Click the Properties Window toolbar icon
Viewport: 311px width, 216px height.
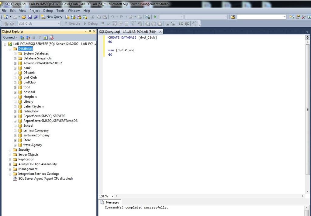point(298,17)
